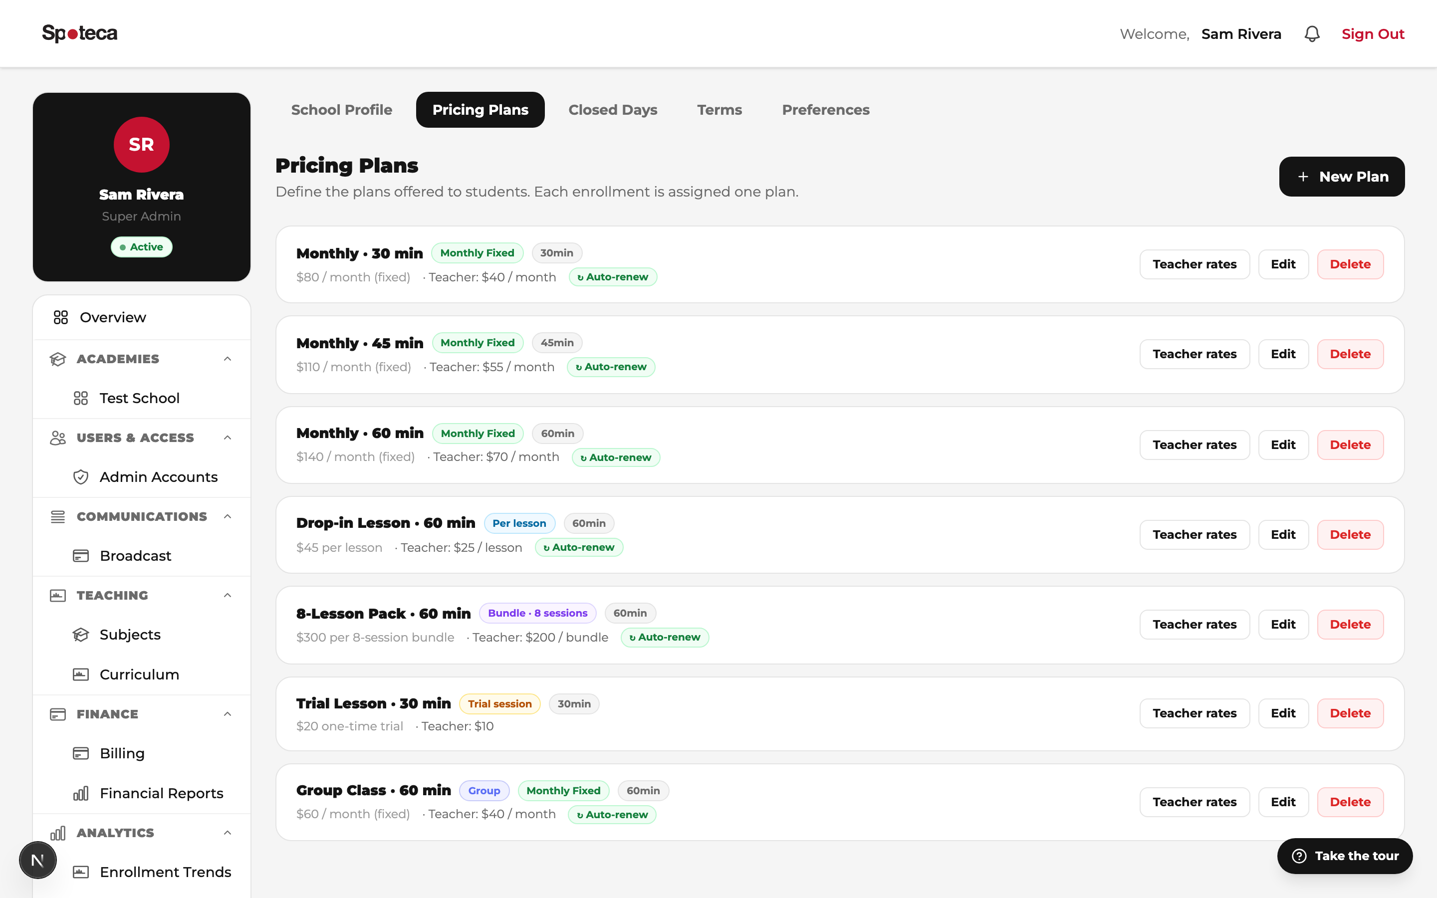The image size is (1437, 898).
Task: Start the Take the tour button
Action: click(1344, 856)
